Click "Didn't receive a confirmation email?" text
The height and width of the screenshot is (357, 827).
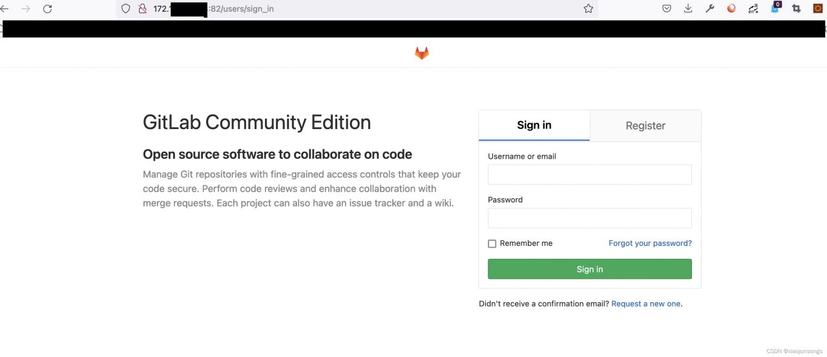(x=544, y=303)
